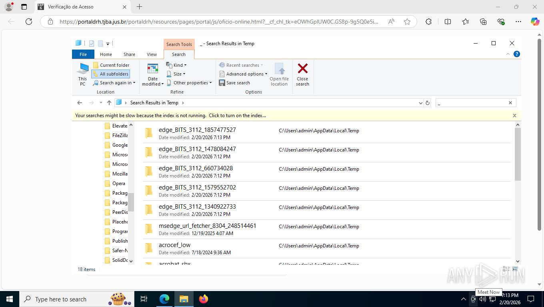
Task: Select edge_BITS_3112_1340922733 folder
Action: pos(326,210)
